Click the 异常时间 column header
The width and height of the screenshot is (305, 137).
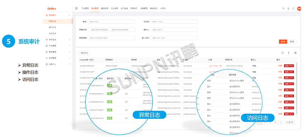[x=228, y=60]
